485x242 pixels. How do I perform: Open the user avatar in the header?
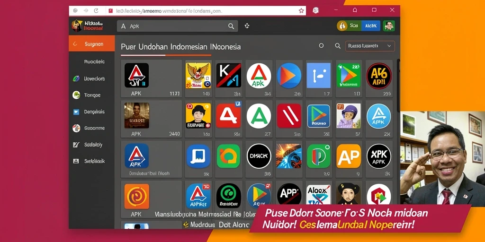(x=389, y=26)
